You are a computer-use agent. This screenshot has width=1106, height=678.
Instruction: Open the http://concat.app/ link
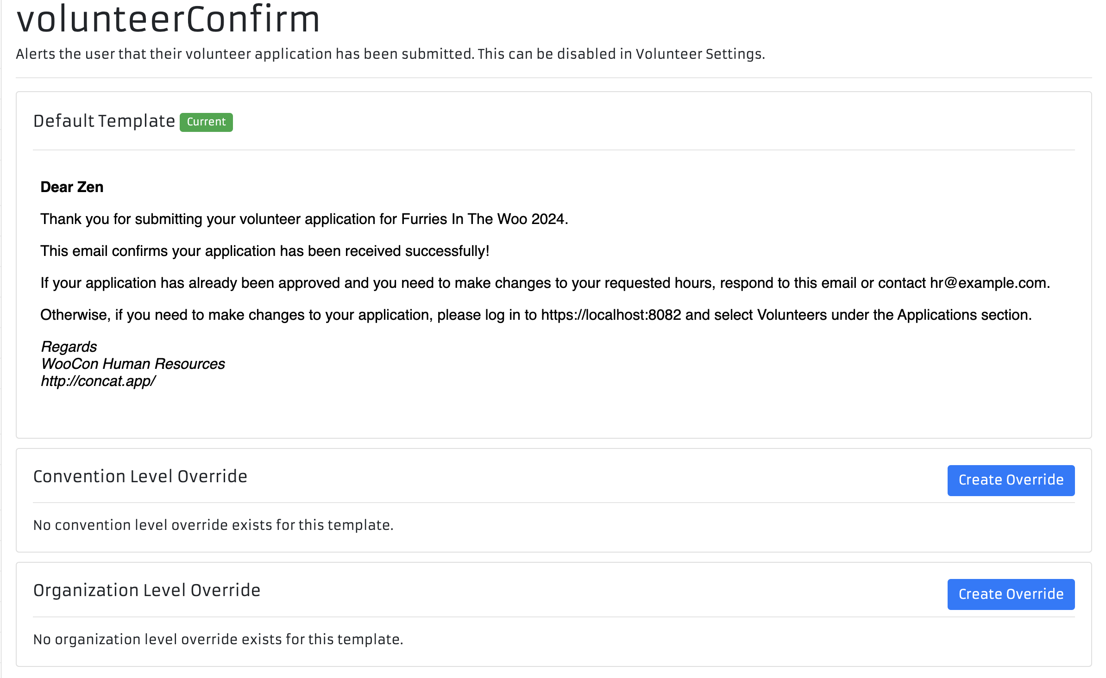pyautogui.click(x=98, y=381)
